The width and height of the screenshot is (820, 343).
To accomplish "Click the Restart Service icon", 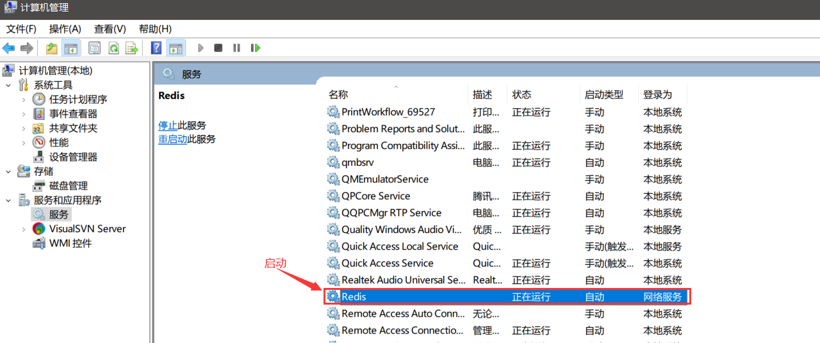I will [x=255, y=48].
